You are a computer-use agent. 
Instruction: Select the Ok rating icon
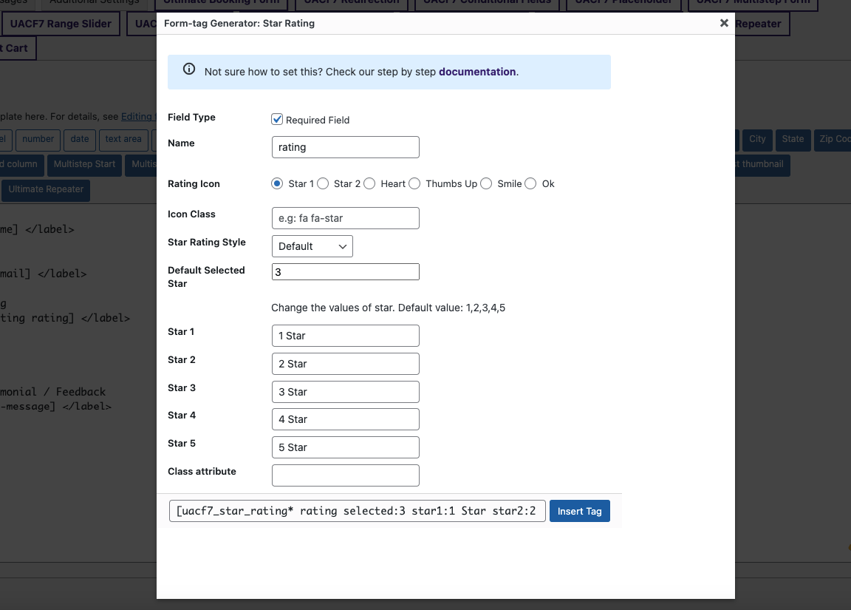[x=530, y=183]
